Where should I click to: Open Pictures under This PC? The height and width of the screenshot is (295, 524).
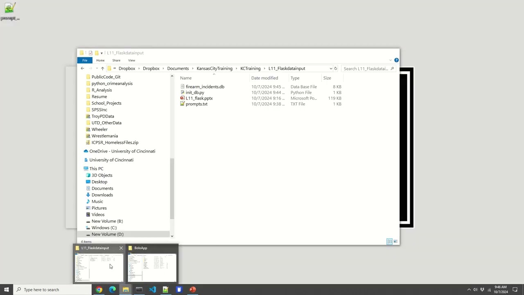pos(99,208)
